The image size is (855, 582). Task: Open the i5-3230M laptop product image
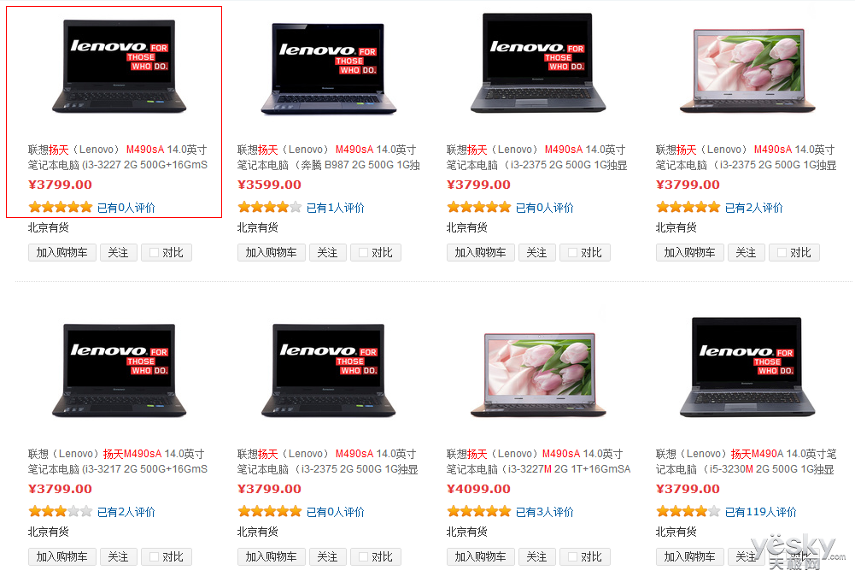pos(747,367)
